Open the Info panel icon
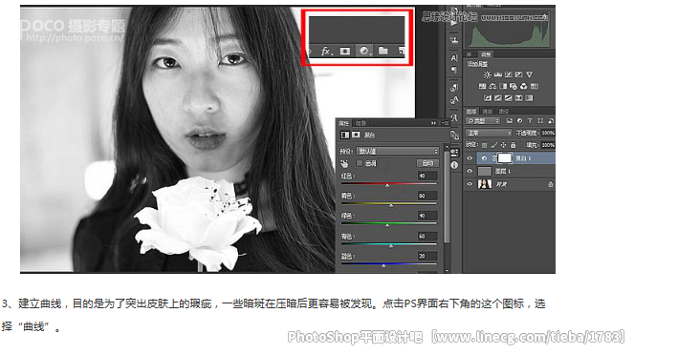The image size is (678, 355). click(454, 165)
